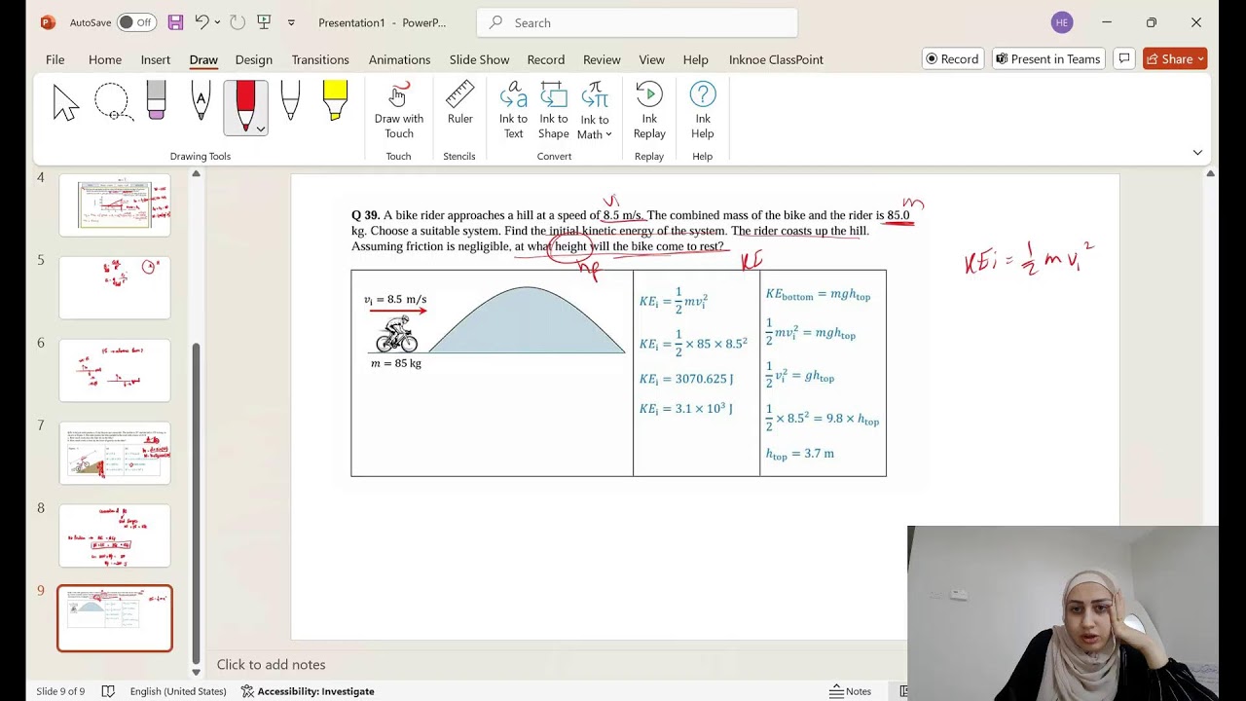Open the File tab
Image resolution: width=1246 pixels, height=701 pixels.
click(x=55, y=59)
